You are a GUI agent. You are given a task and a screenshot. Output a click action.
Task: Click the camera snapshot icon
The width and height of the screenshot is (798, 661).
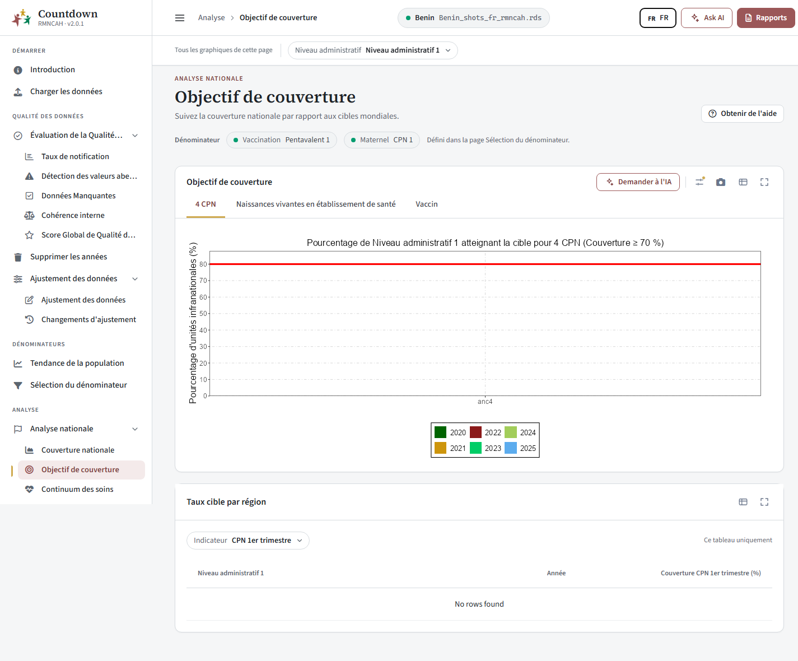(x=721, y=182)
